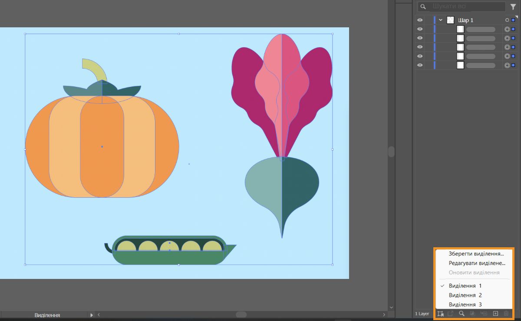Open status bar arrow next to Виділення
This screenshot has width=521, height=321.
tap(91, 315)
